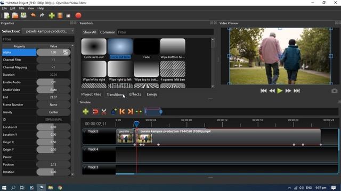Select the first short pexels clip on Track 5
This screenshot has width=341, height=191.
tap(125, 136)
